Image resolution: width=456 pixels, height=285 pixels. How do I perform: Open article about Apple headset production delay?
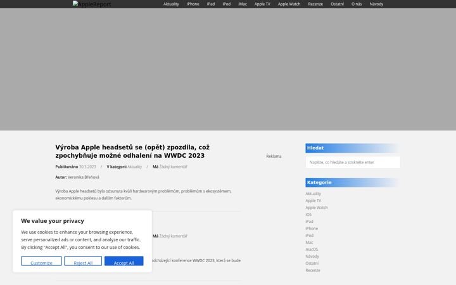coord(132,151)
